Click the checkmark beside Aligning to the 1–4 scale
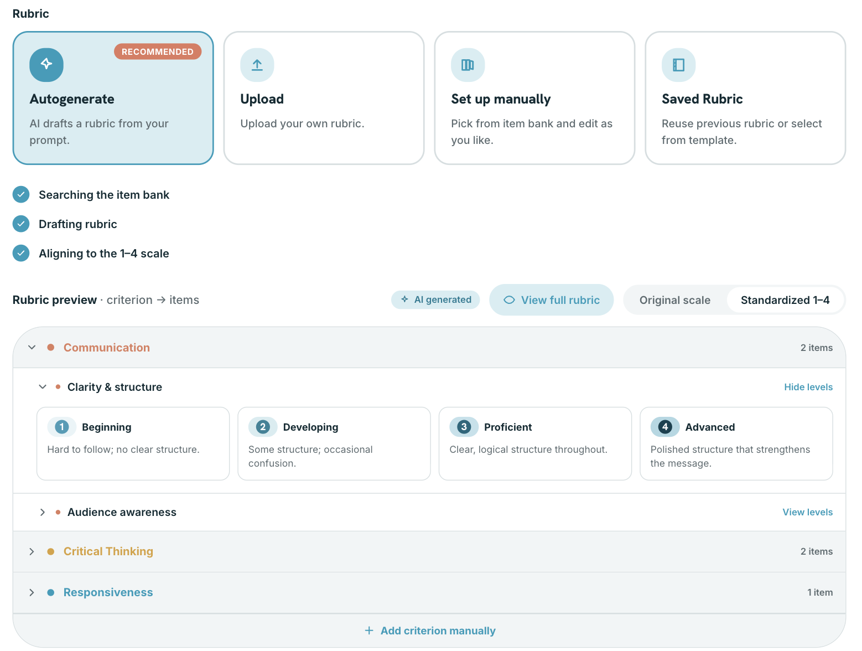Screen dimensions: 862x651 click(21, 253)
